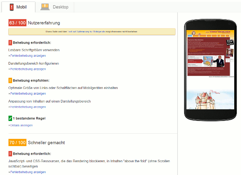
Task: Switch to the Mobil tab
Action: click(x=18, y=7)
